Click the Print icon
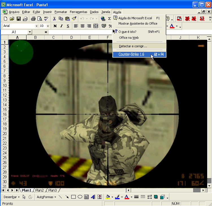The width and height of the screenshot is (212, 206). [33, 19]
